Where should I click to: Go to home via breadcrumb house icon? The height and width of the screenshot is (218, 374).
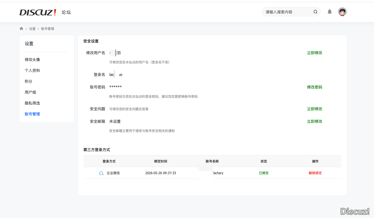pyautogui.click(x=21, y=29)
